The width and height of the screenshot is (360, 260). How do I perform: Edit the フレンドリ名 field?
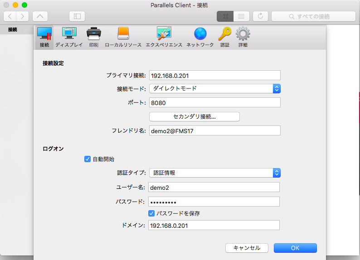coord(214,130)
